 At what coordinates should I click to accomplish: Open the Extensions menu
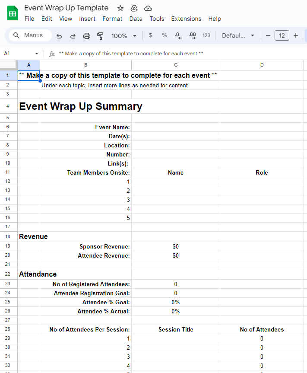tap(186, 19)
